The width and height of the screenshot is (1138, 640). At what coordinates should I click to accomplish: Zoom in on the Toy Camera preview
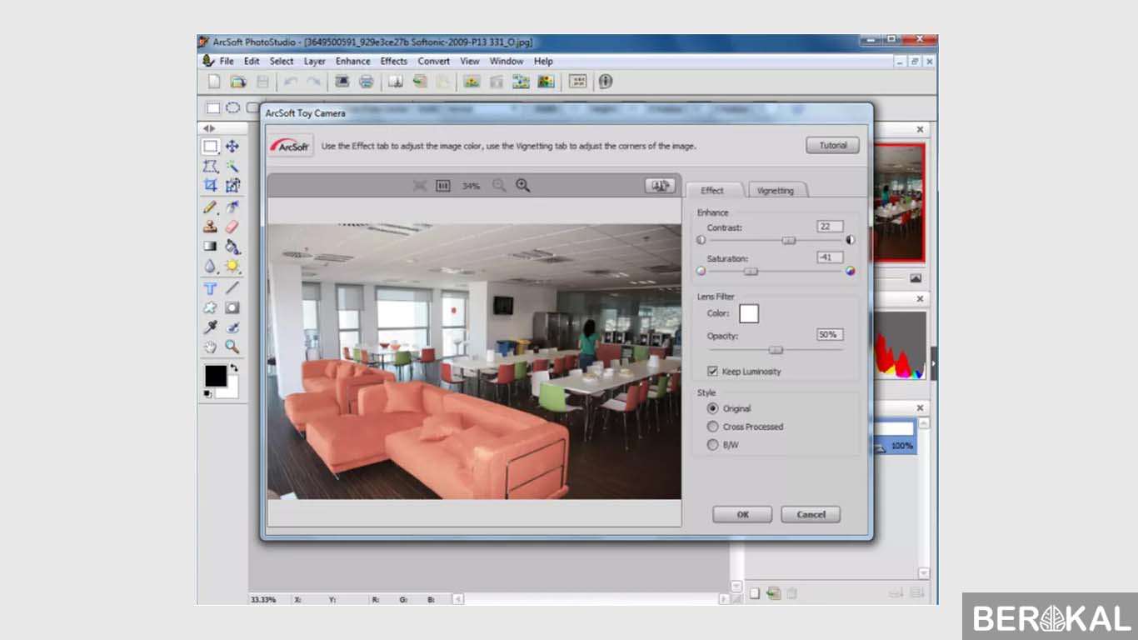click(x=523, y=186)
